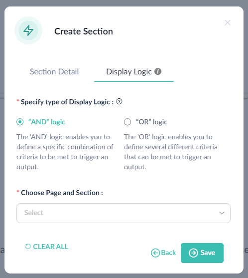Click the info icon beside Display Logic

point(158,71)
